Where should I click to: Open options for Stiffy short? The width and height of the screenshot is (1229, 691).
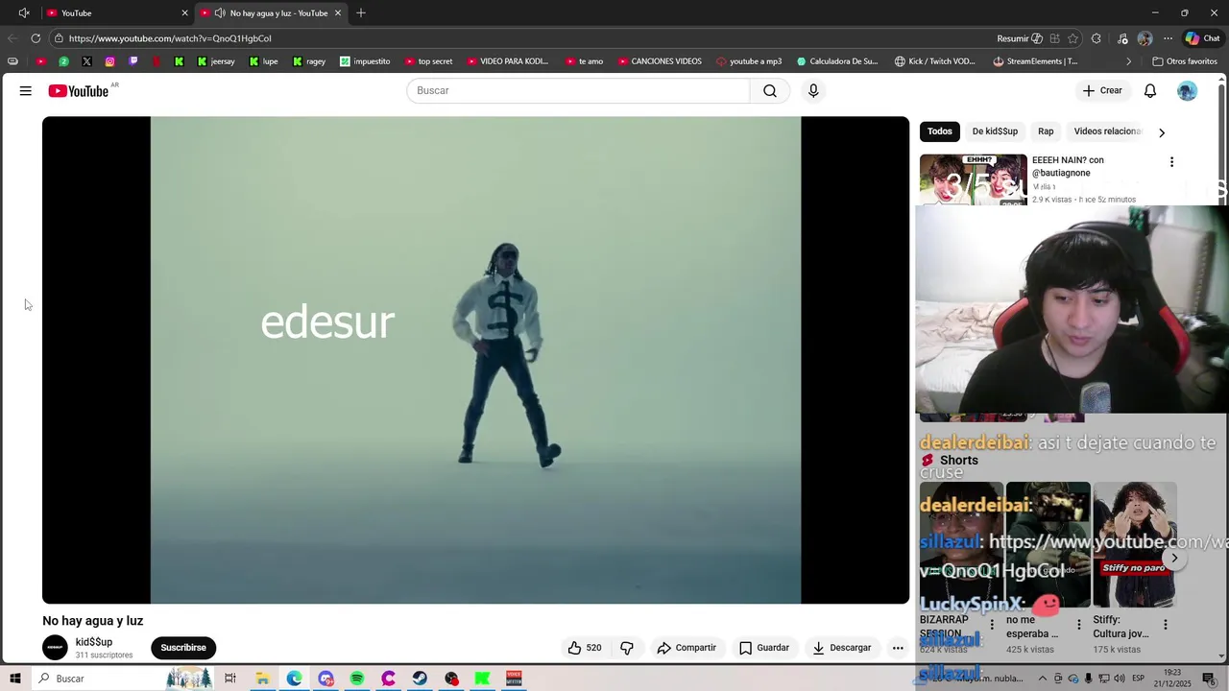(1166, 625)
